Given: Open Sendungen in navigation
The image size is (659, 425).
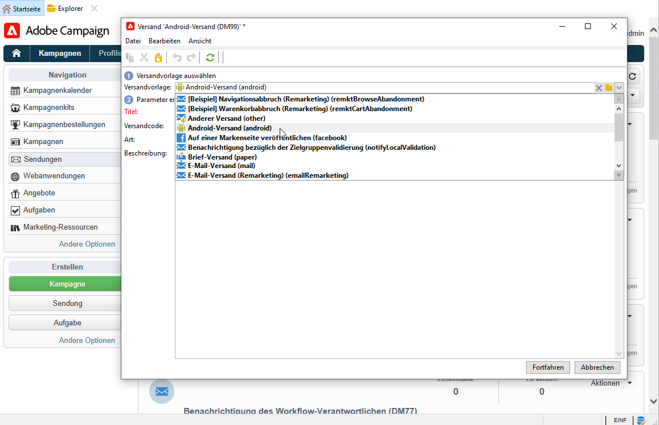Looking at the screenshot, I should pyautogui.click(x=65, y=160).
